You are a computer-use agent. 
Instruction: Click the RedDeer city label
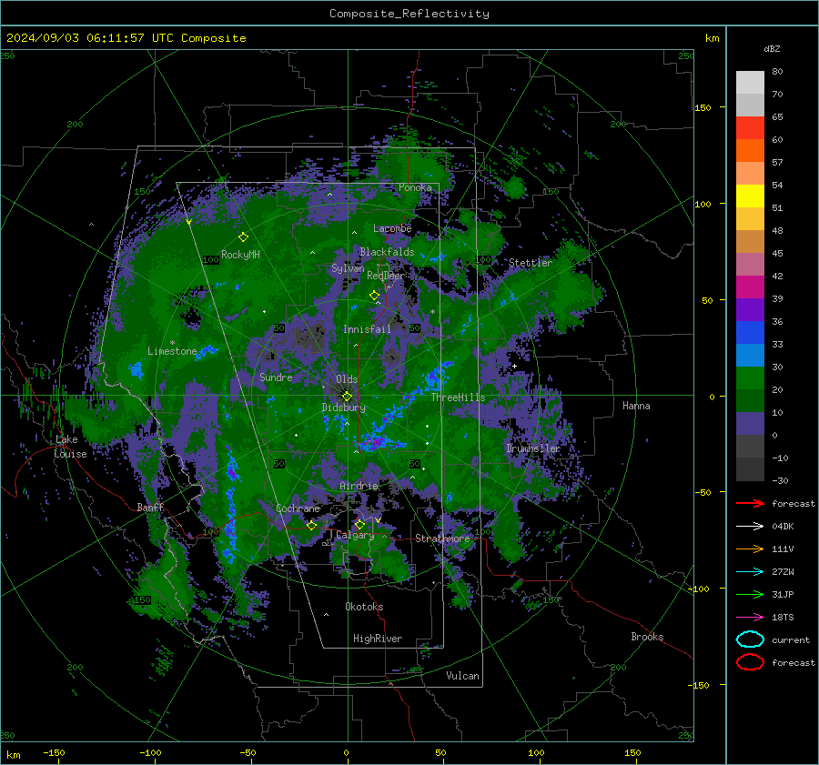[x=386, y=276]
